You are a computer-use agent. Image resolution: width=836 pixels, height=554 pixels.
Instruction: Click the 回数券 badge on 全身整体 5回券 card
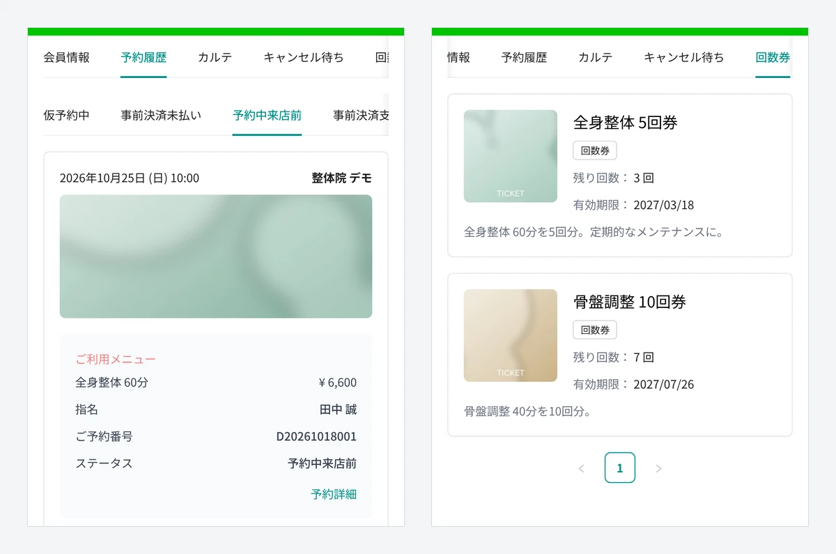click(x=595, y=151)
